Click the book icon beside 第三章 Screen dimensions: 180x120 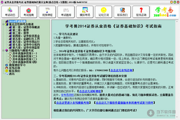pyautogui.click(x=10, y=33)
